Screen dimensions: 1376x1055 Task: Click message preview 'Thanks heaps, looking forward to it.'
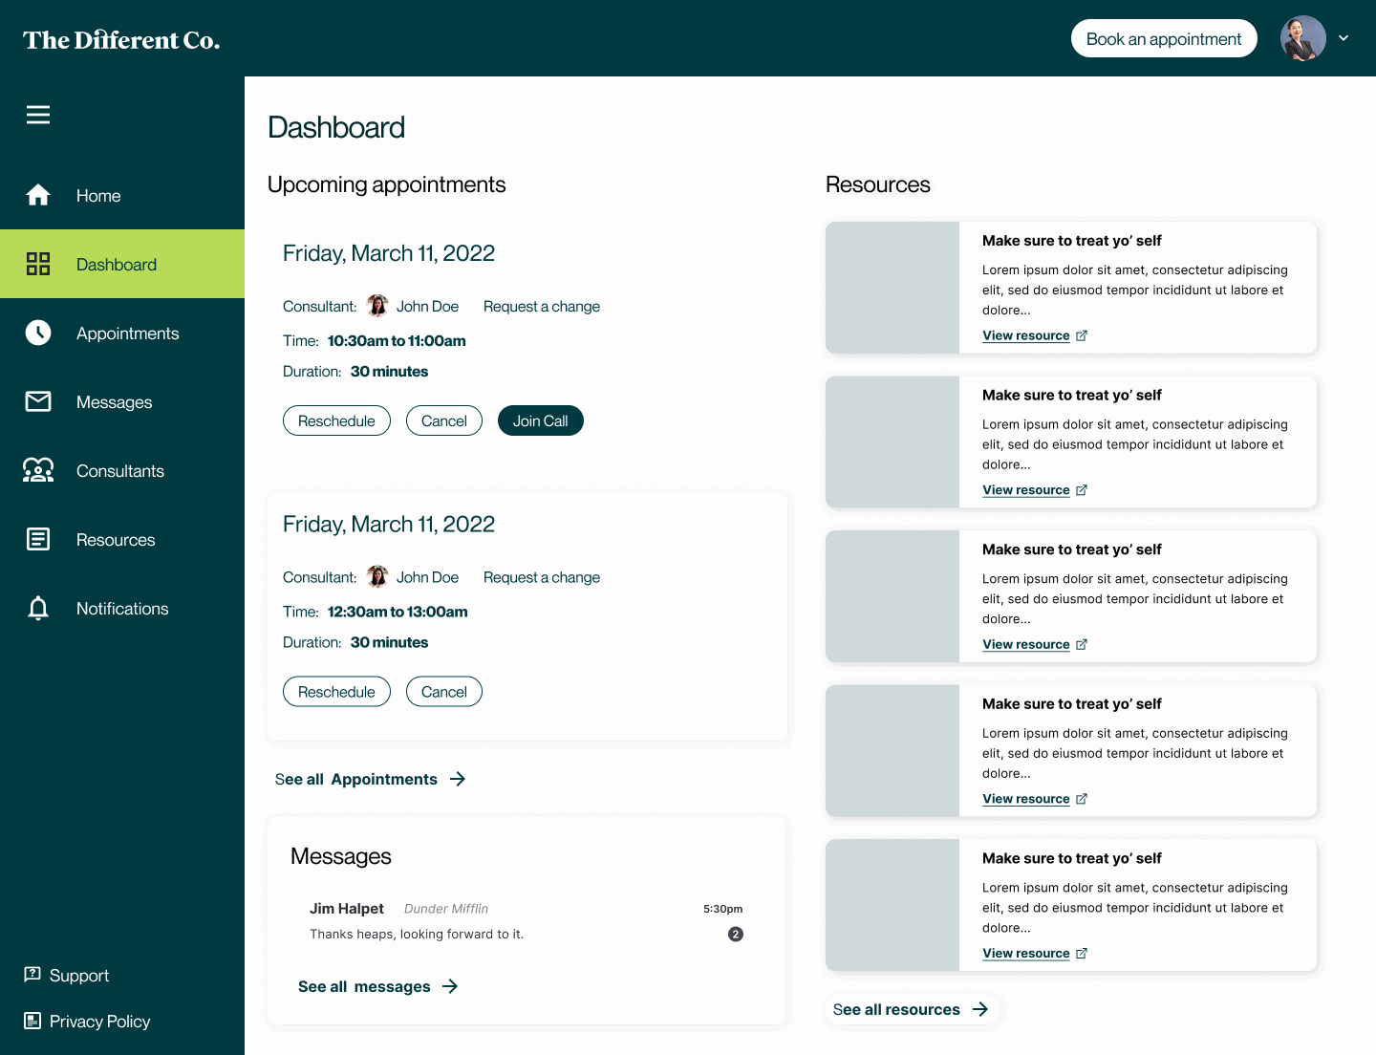coord(417,934)
